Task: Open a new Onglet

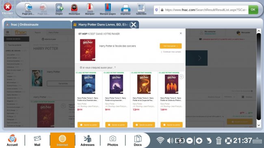Action: click(59, 9)
